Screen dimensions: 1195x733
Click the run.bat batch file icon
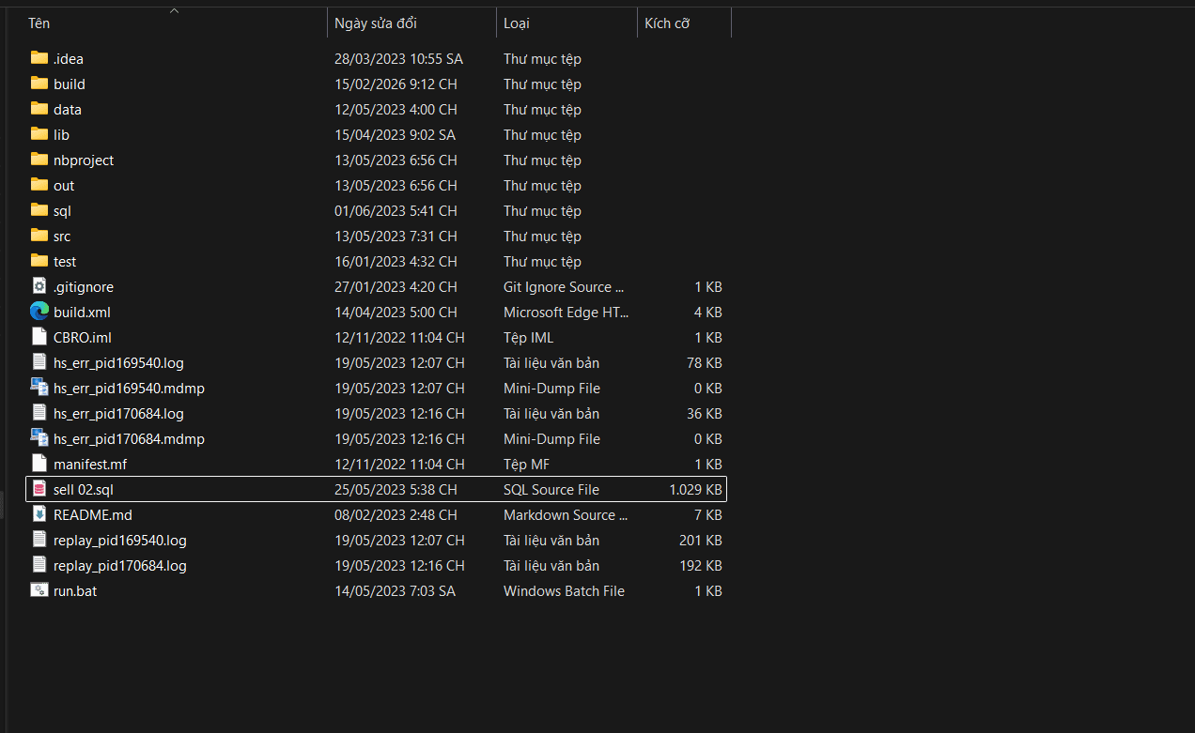pyautogui.click(x=39, y=590)
